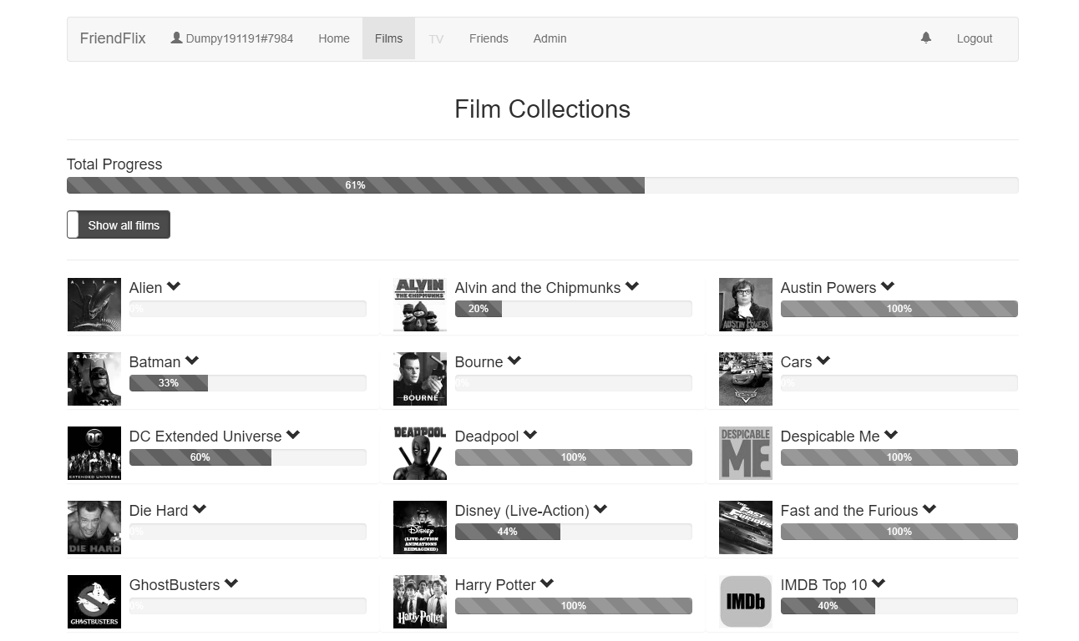
Task: Click the Deadpool collection title
Action: tap(487, 437)
